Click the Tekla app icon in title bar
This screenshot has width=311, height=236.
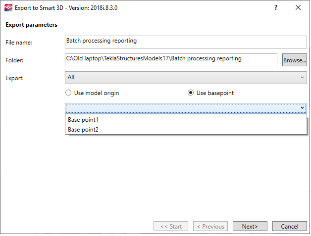pyautogui.click(x=8, y=8)
